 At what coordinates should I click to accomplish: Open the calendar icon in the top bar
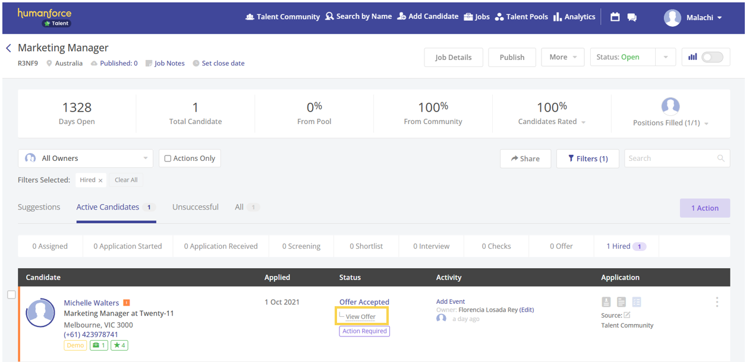615,17
